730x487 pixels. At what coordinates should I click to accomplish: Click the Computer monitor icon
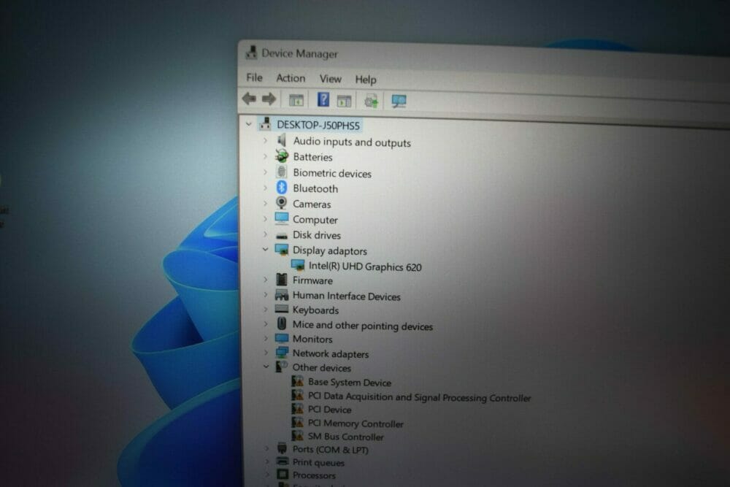coord(282,218)
